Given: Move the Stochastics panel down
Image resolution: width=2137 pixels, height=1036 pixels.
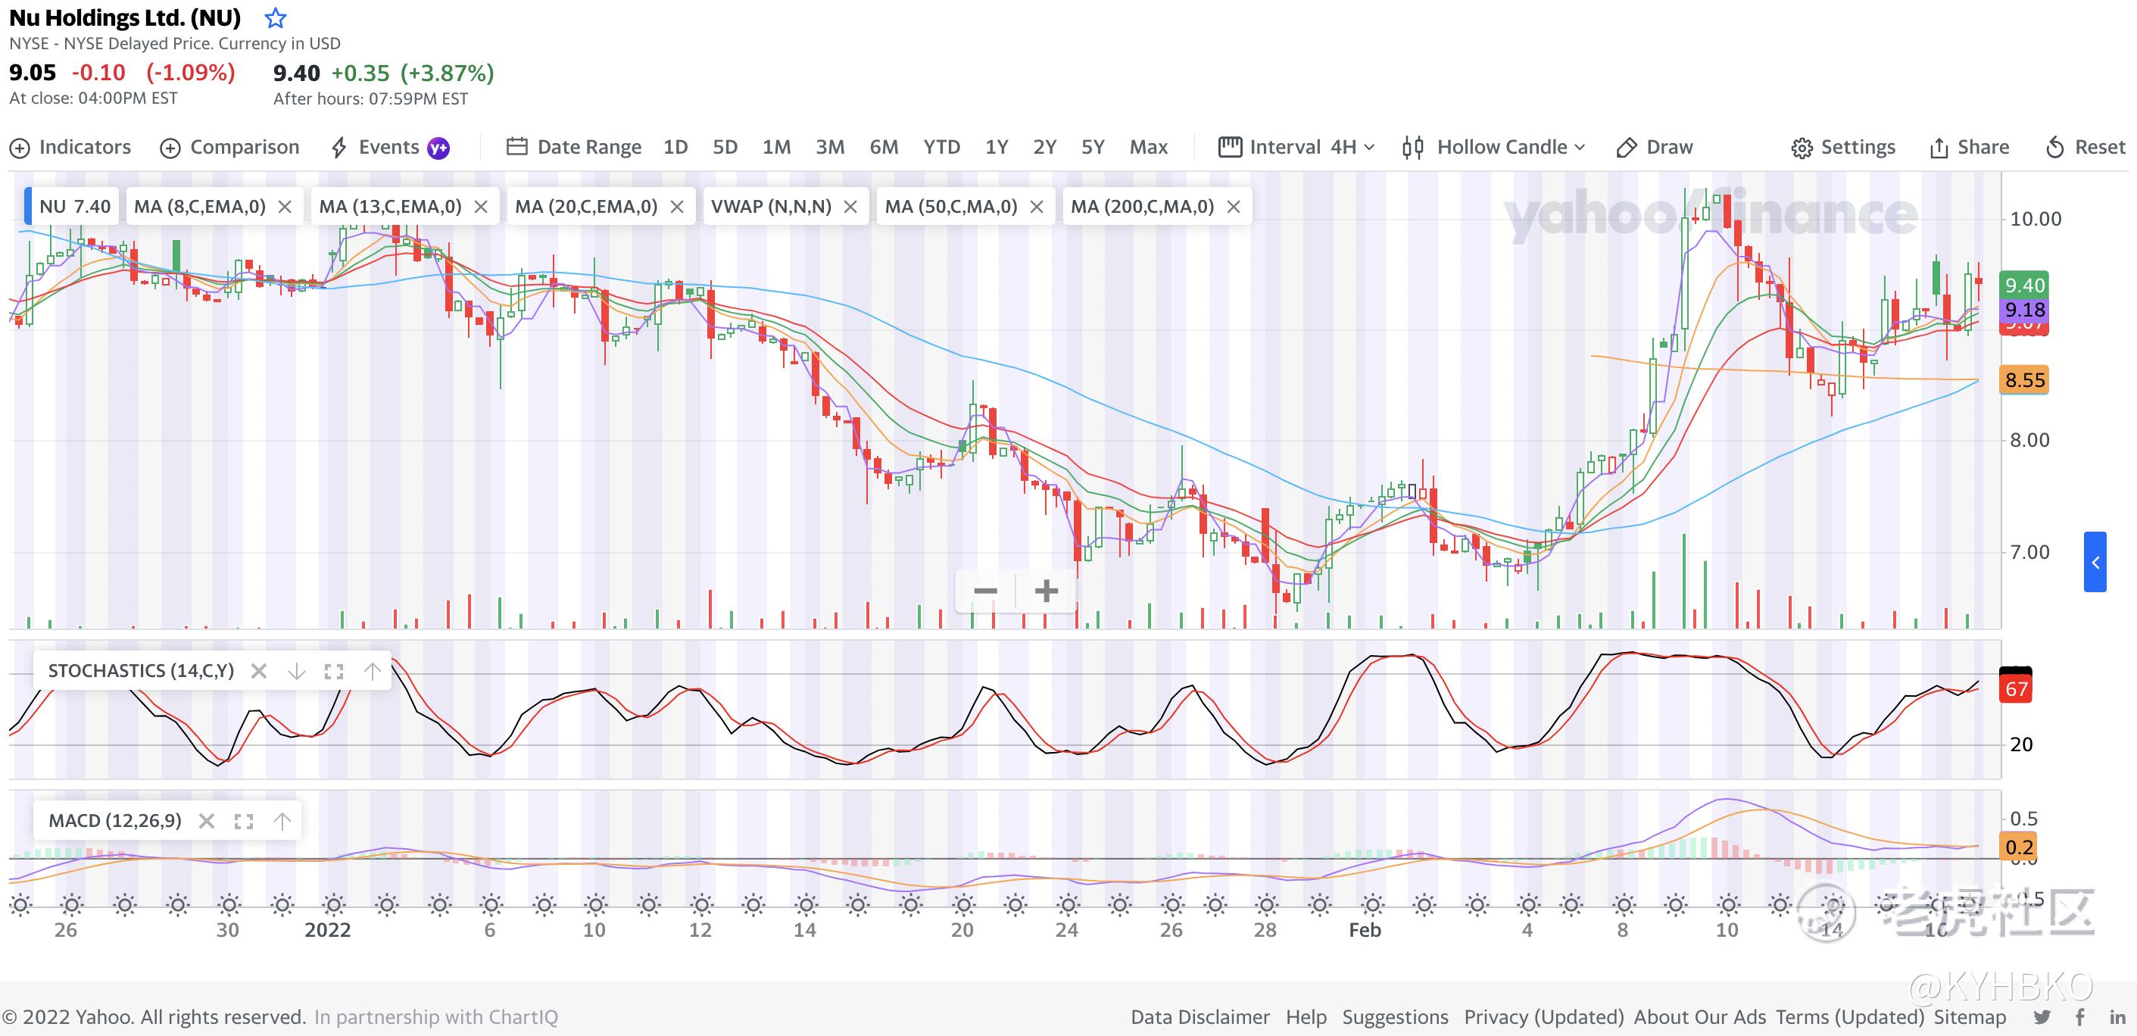Looking at the screenshot, I should coord(296,671).
